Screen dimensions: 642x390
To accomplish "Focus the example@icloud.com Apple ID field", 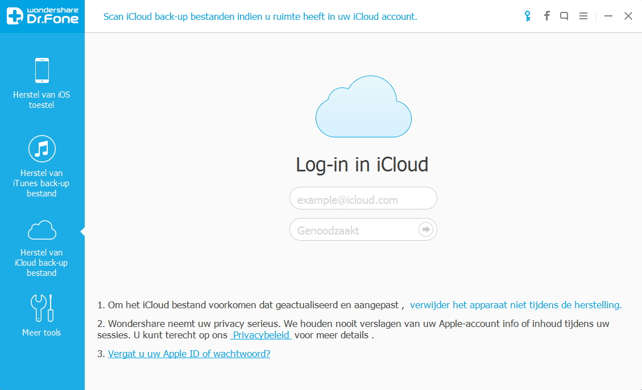I will coord(363,199).
